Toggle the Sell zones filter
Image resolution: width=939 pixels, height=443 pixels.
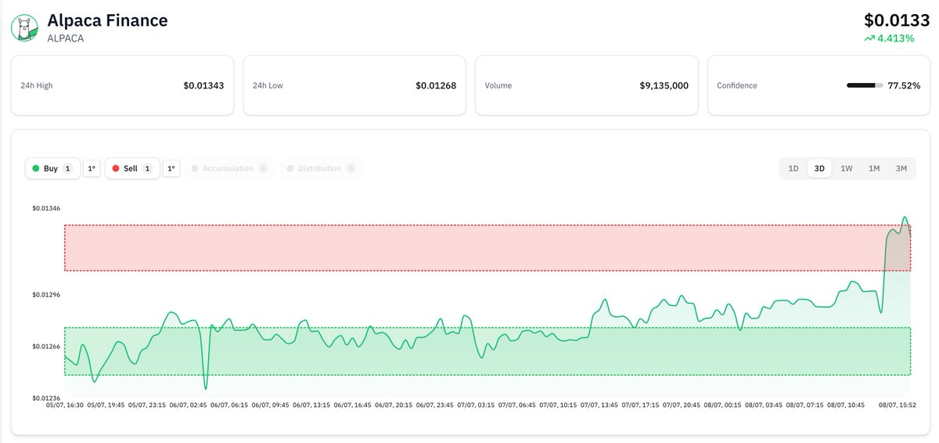[x=132, y=168]
